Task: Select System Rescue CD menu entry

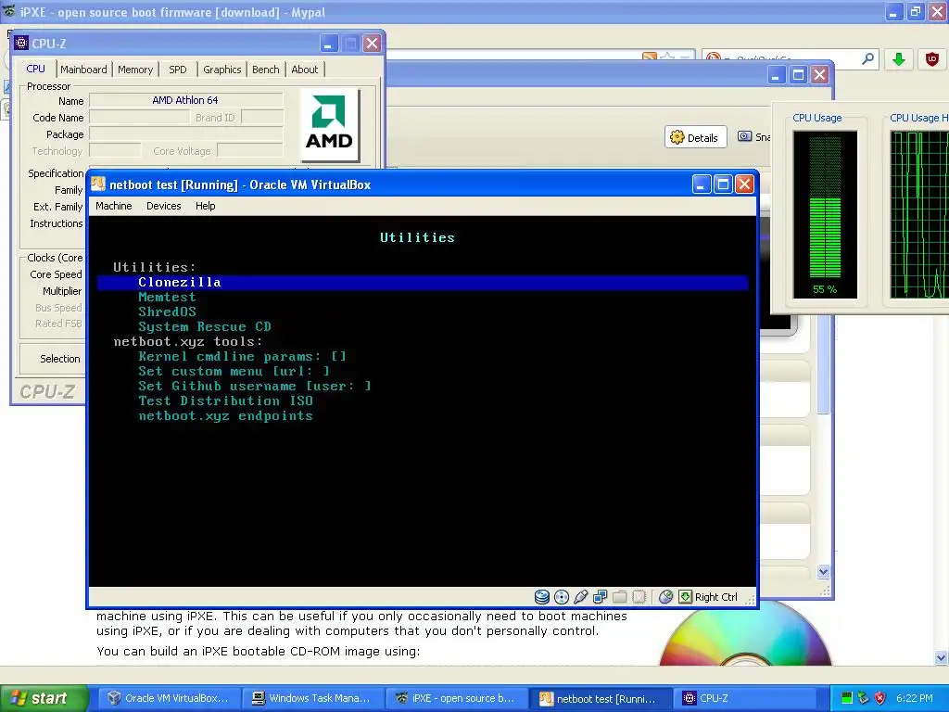Action: [x=205, y=327]
